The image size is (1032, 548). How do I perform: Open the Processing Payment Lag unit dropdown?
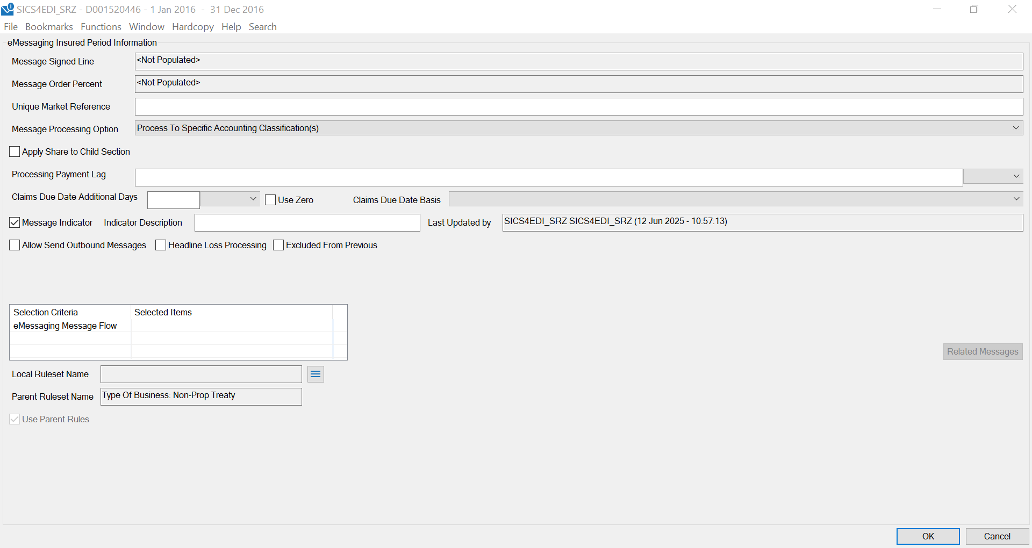(x=1015, y=176)
